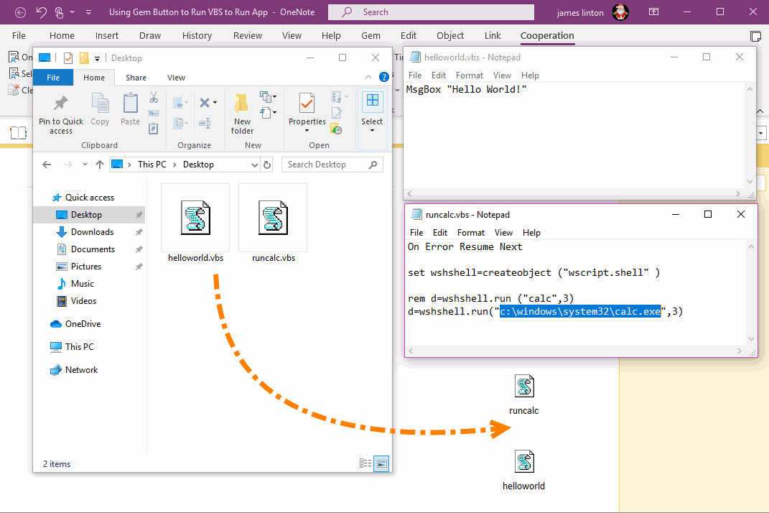
Task: Click Refresh button beside address bar
Action: 267,165
